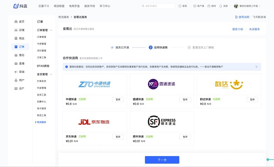Viewport: 274px width, 167px height.
Task: Pause 顺丰快递 with 暂停 button
Action: click(x=185, y=137)
